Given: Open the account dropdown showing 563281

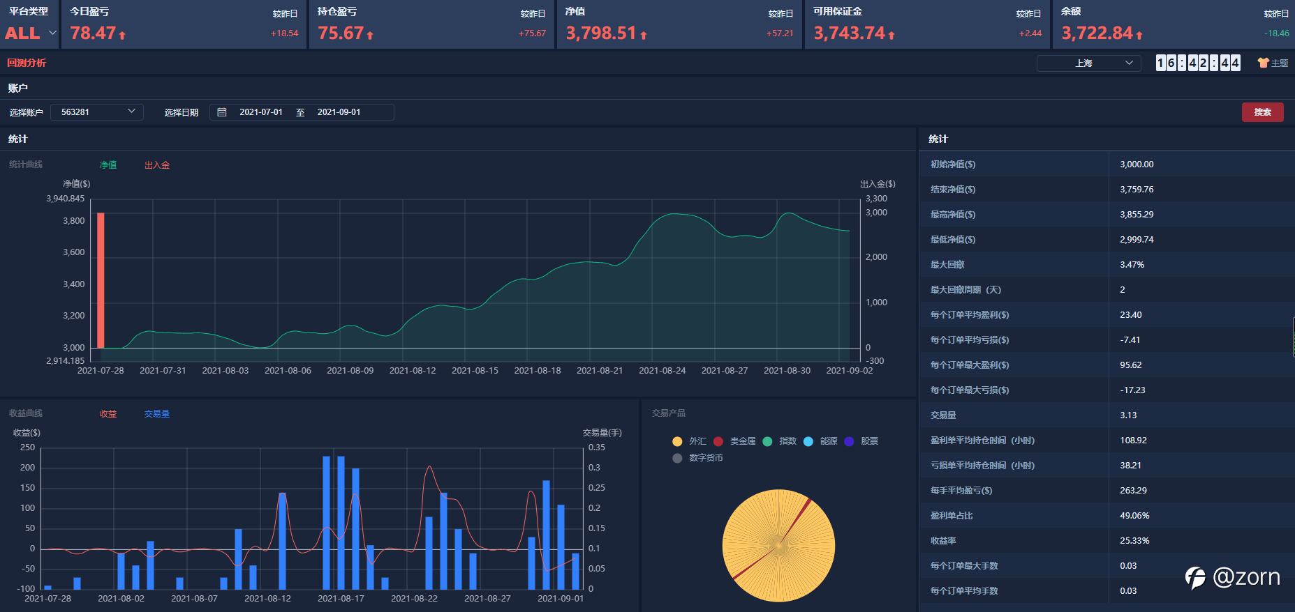Looking at the screenshot, I should (97, 112).
